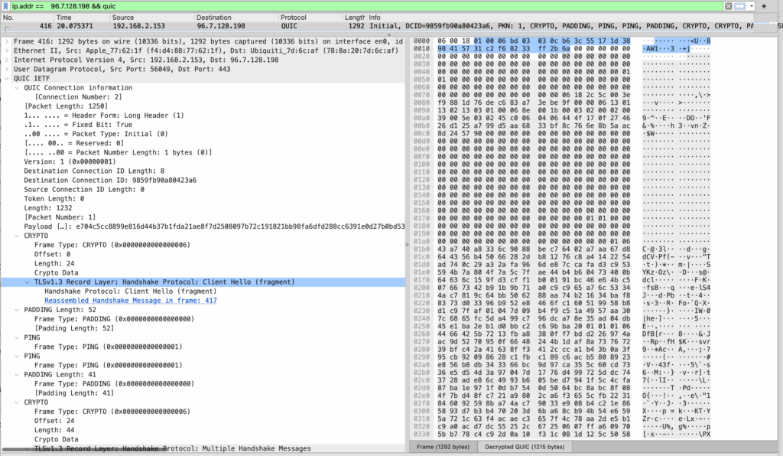Open the Reassembled Handshake Message in frame 417 link
783x456 pixels.
coord(130,301)
